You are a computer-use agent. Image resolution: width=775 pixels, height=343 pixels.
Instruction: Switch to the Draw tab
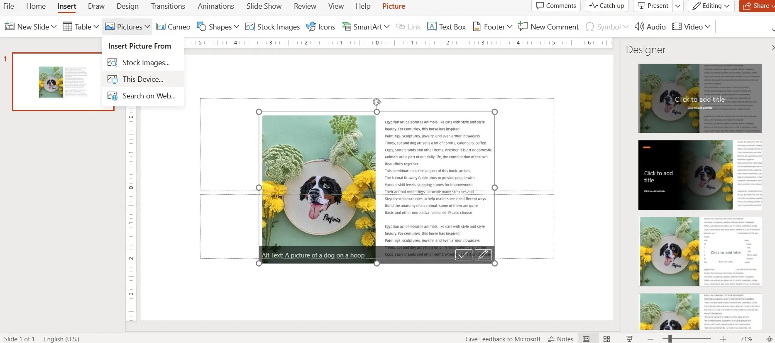tap(96, 6)
